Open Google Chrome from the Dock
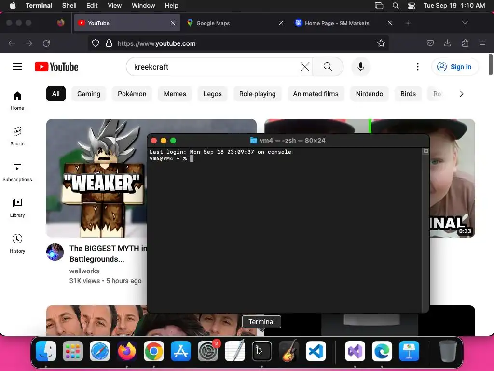The width and height of the screenshot is (494, 371). [154, 351]
